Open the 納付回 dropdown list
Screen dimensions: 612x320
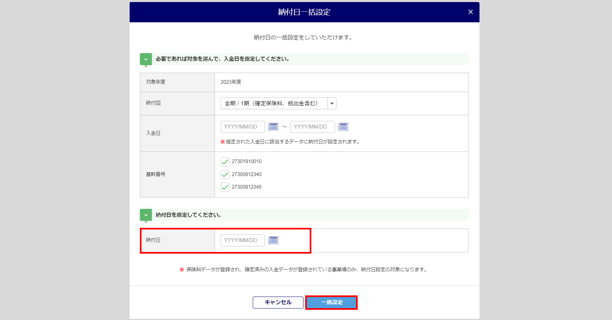click(x=331, y=104)
